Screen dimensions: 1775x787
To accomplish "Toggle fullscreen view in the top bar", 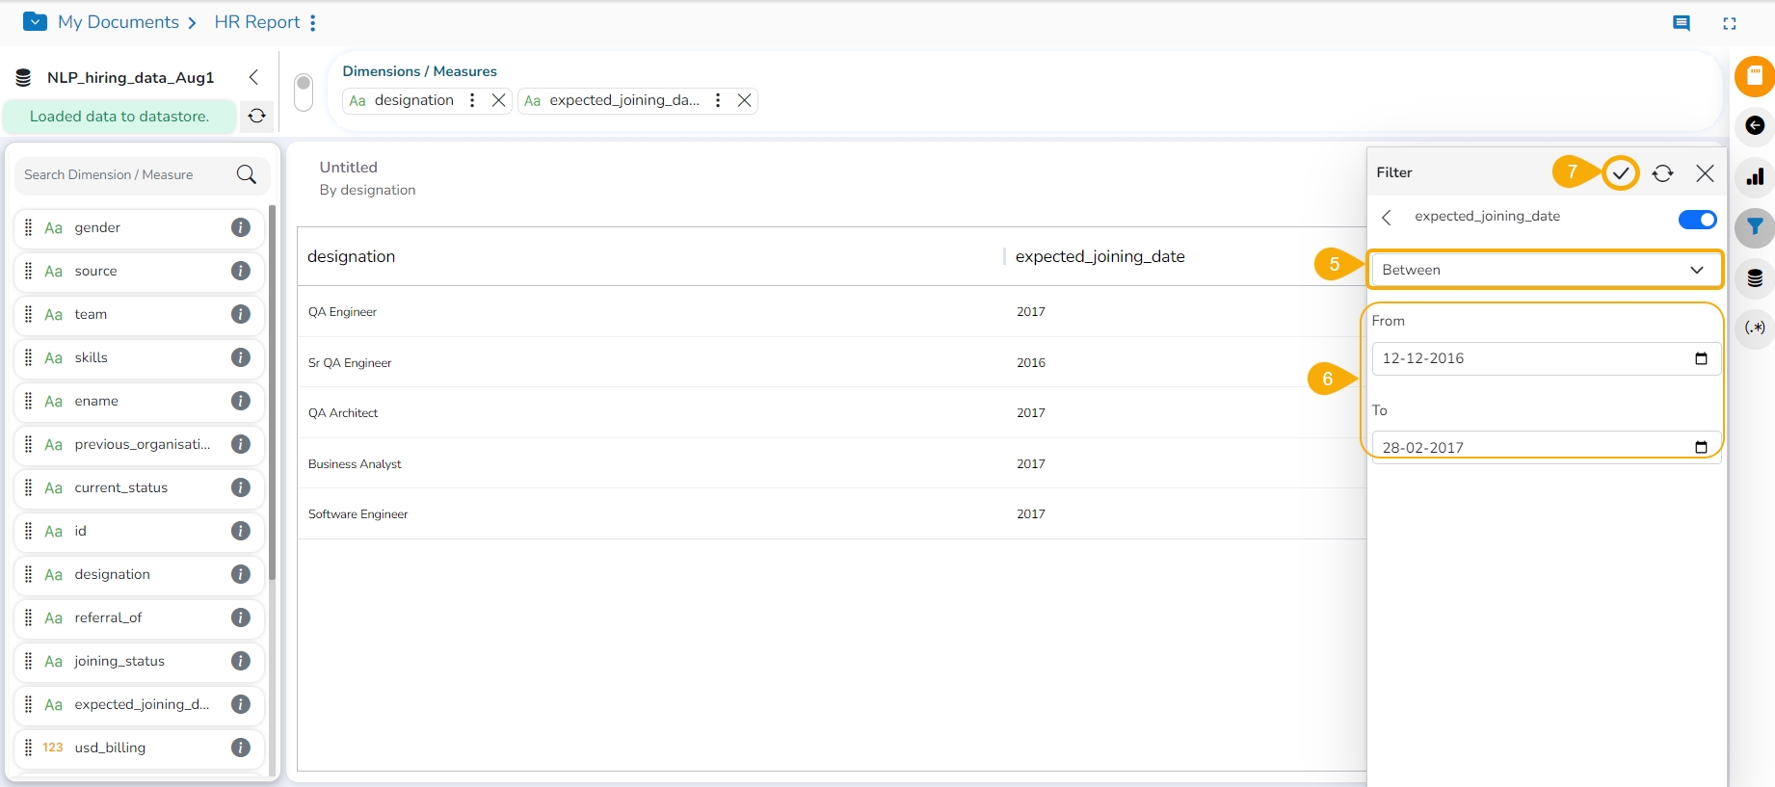I will 1730,23.
